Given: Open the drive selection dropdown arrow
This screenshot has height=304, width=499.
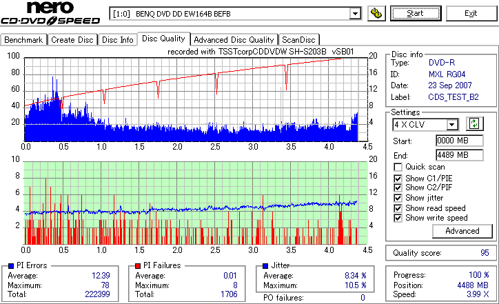Looking at the screenshot, I should coord(355,14).
